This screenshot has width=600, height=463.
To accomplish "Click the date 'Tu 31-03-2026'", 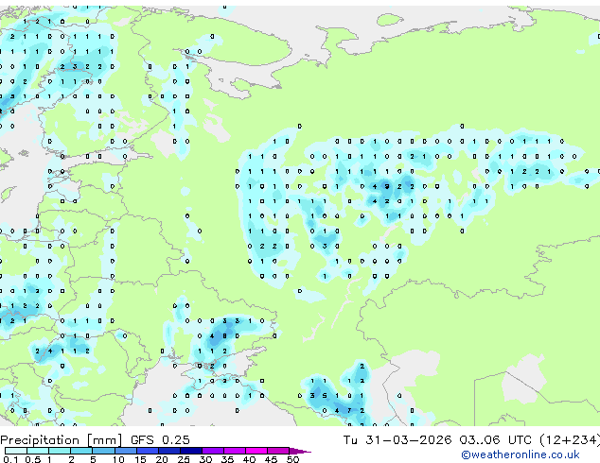I will tap(397, 440).
